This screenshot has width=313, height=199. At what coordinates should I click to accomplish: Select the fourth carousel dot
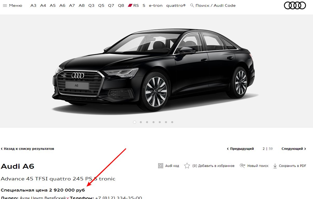(153, 122)
